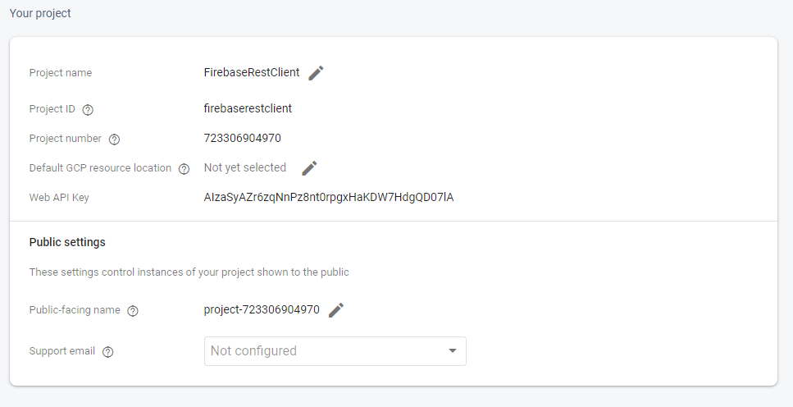Show help for Default GCP resource location
Screen dimensions: 793x407
[x=184, y=169]
